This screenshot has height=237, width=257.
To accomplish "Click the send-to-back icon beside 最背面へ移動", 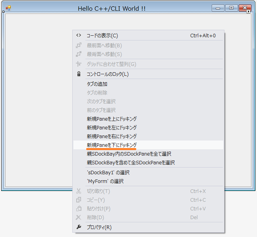I will [79, 54].
